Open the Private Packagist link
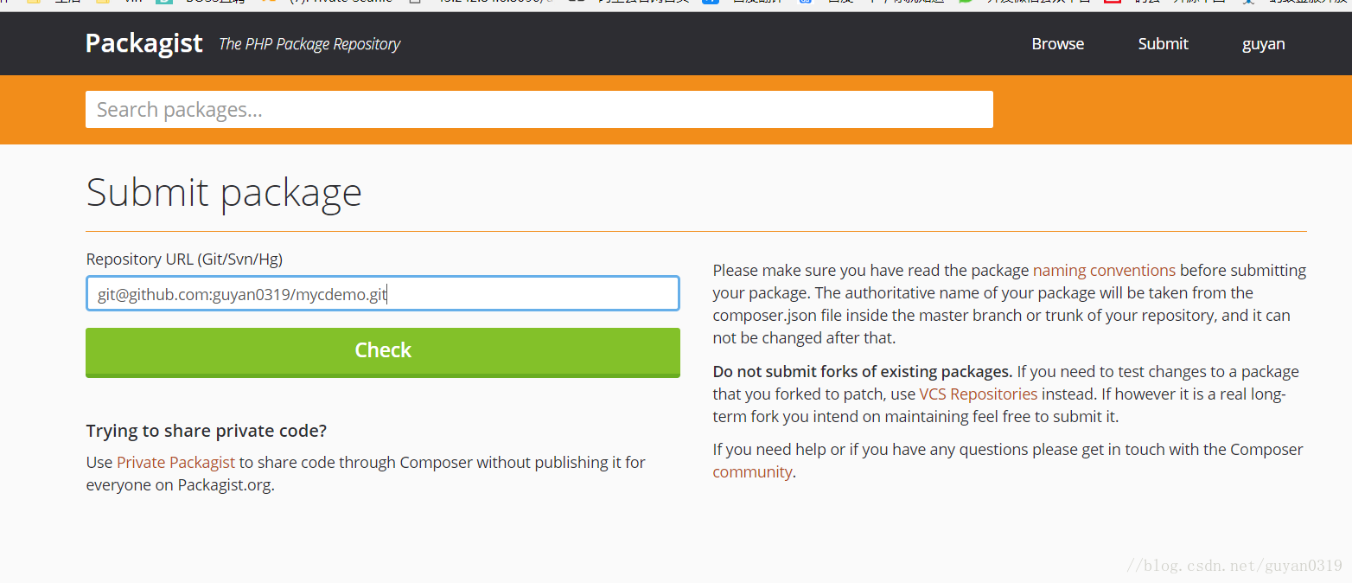Image resolution: width=1352 pixels, height=583 pixels. coord(175,462)
